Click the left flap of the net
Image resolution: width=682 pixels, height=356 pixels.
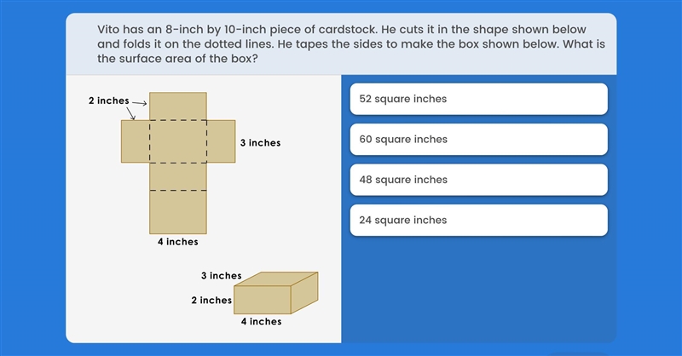[136, 141]
